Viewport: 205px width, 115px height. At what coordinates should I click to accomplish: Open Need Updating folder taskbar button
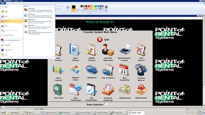pos(15,113)
